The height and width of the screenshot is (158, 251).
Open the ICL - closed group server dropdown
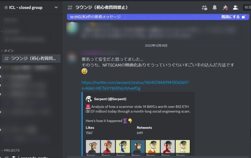click(31, 7)
